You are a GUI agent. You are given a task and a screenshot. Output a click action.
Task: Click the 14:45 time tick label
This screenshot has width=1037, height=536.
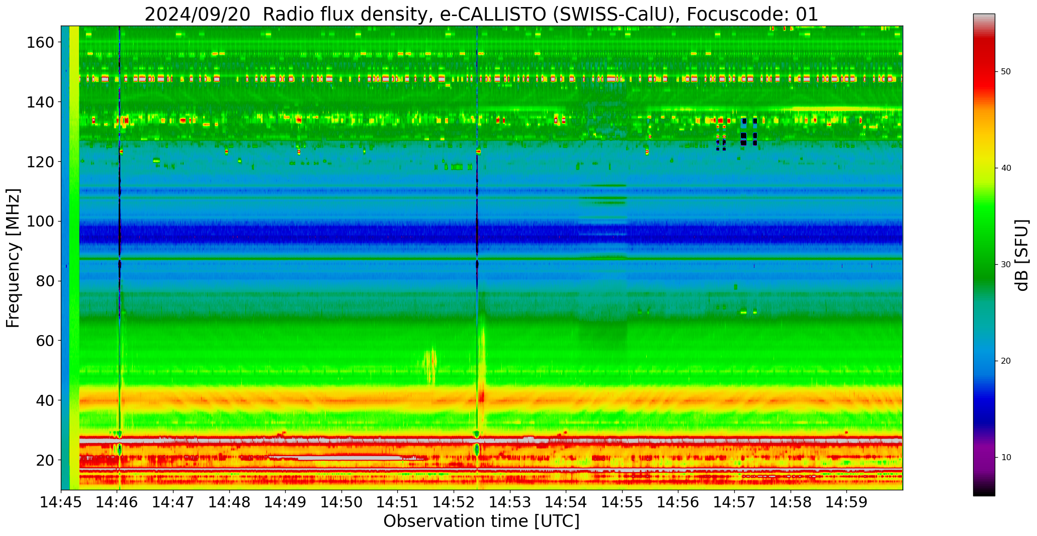[x=61, y=502]
